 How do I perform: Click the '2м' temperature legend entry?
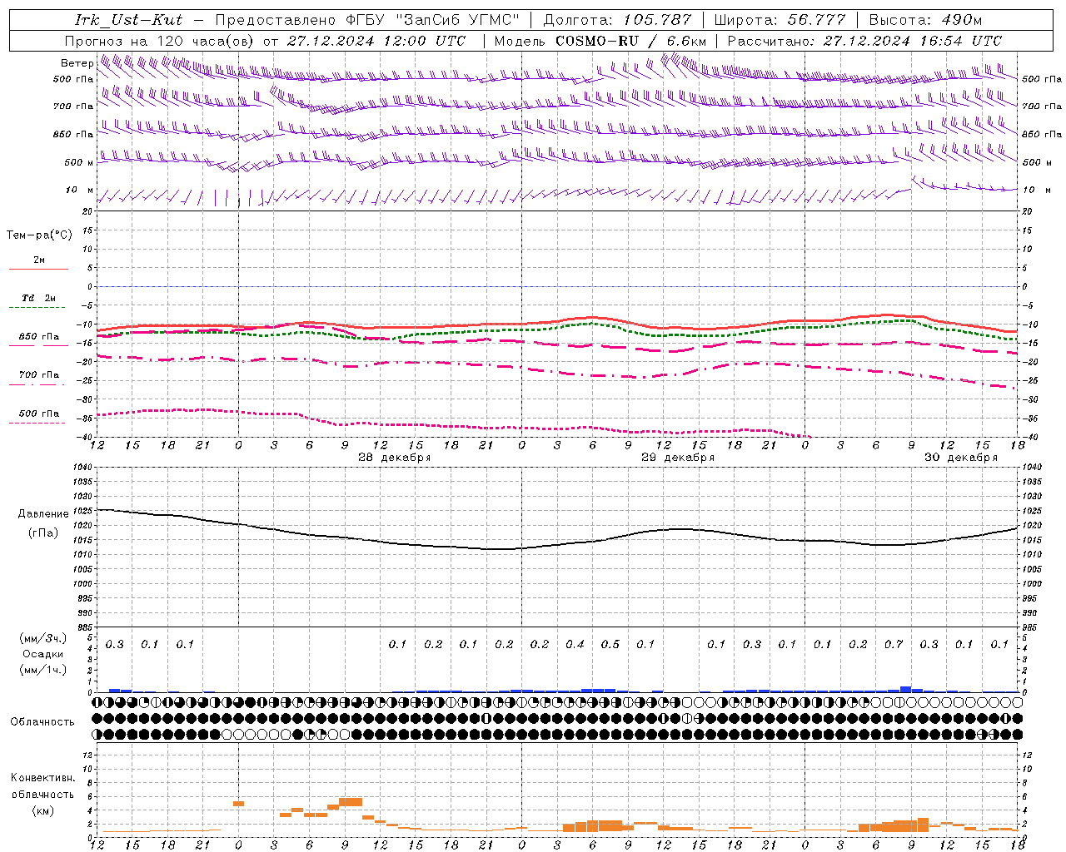39,260
